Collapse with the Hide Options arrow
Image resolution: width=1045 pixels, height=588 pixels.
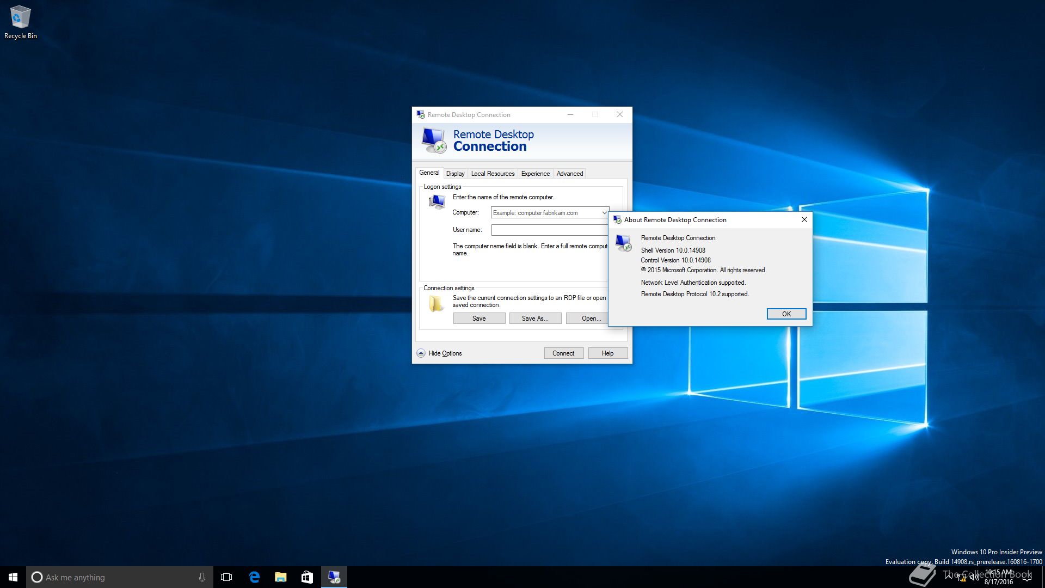tap(421, 353)
